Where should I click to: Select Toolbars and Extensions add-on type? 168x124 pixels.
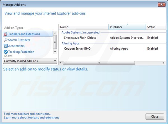pyautogui.click(x=28, y=34)
